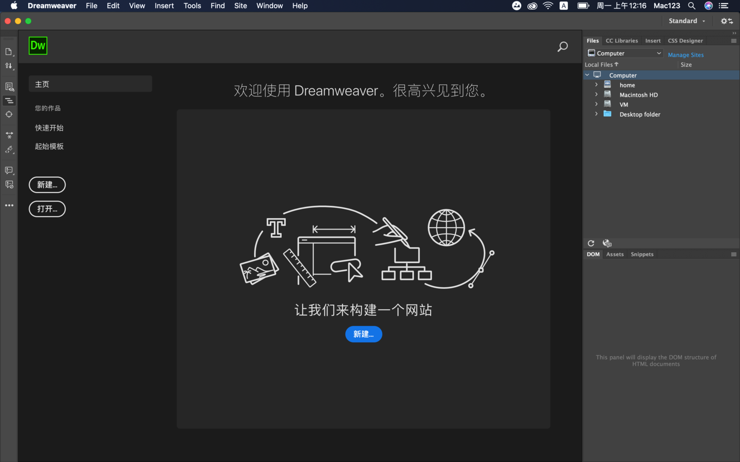
Task: Click the search magnifier on start screen
Action: coord(562,47)
